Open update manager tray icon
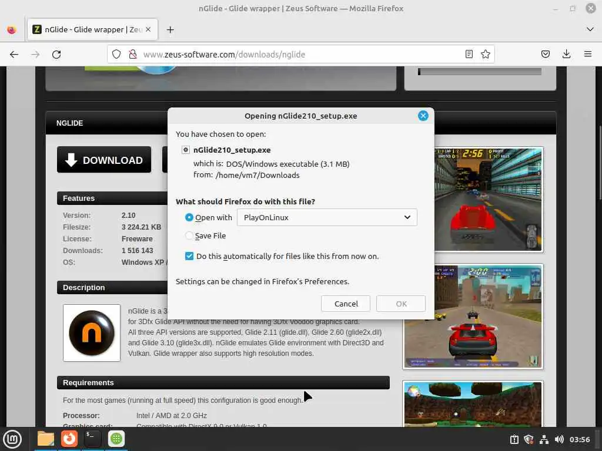Viewport: 602px width, 451px height. pyautogui.click(x=514, y=439)
